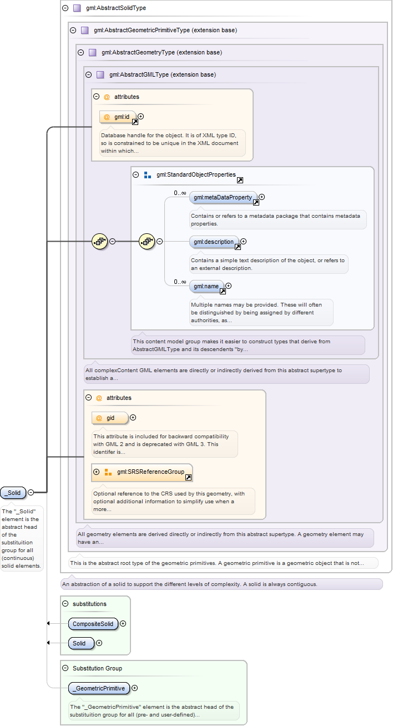Click the gml:AbstractSolidType title text

116,8
